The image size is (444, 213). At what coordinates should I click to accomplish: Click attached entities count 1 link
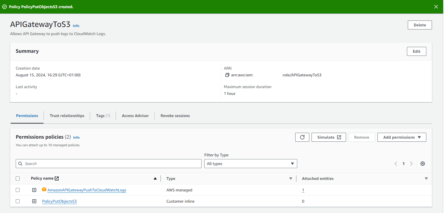pyautogui.click(x=303, y=190)
